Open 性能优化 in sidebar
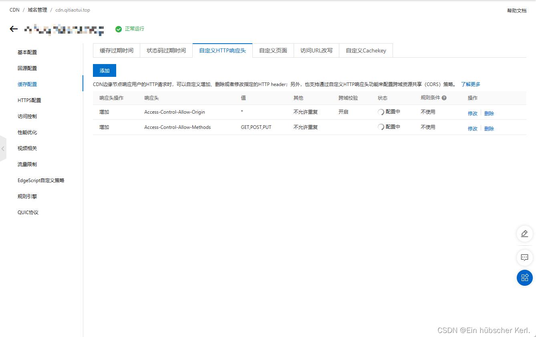 coord(27,132)
